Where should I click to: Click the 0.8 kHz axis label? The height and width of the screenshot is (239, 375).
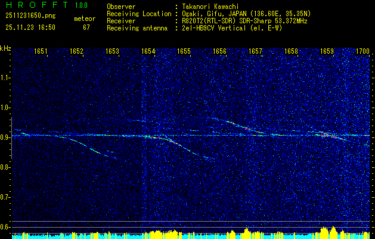tap(5, 167)
